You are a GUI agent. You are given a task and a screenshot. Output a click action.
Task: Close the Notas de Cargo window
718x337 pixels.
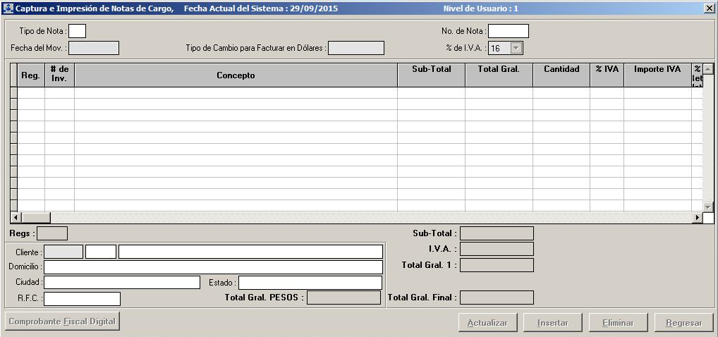(708, 8)
